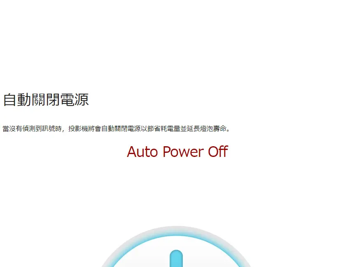Click the word 將會 in the description
The height and width of the screenshot is (267, 354).
95,129
